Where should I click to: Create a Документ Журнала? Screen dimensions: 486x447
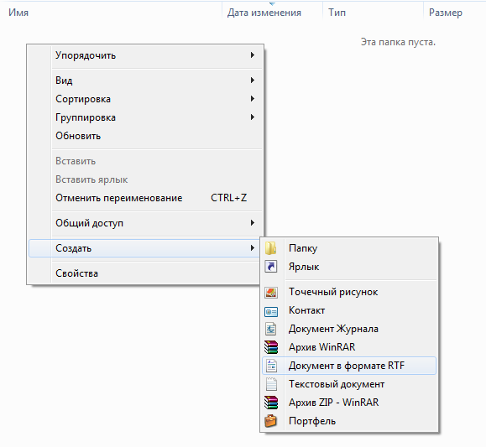(349, 329)
